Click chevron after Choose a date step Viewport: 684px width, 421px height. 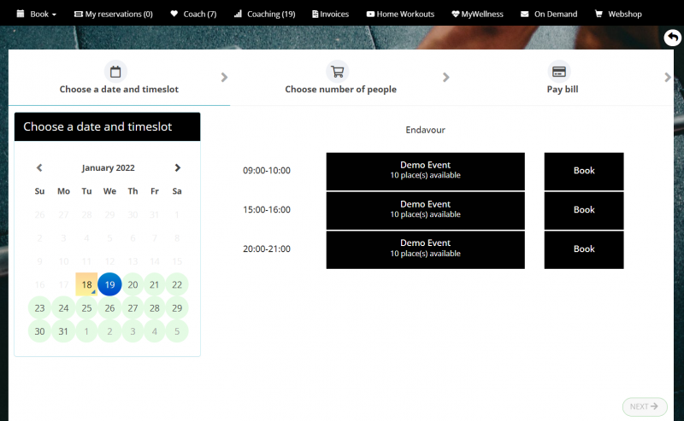click(x=224, y=78)
